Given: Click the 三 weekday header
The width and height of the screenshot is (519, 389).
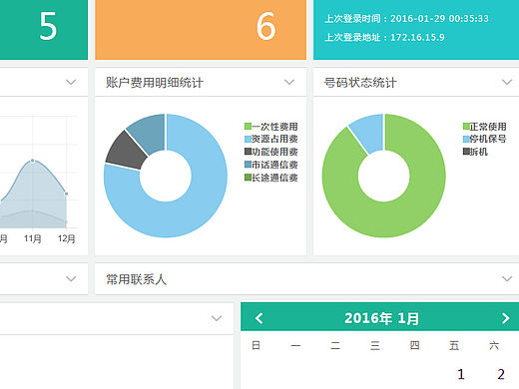Looking at the screenshot, I should [375, 345].
